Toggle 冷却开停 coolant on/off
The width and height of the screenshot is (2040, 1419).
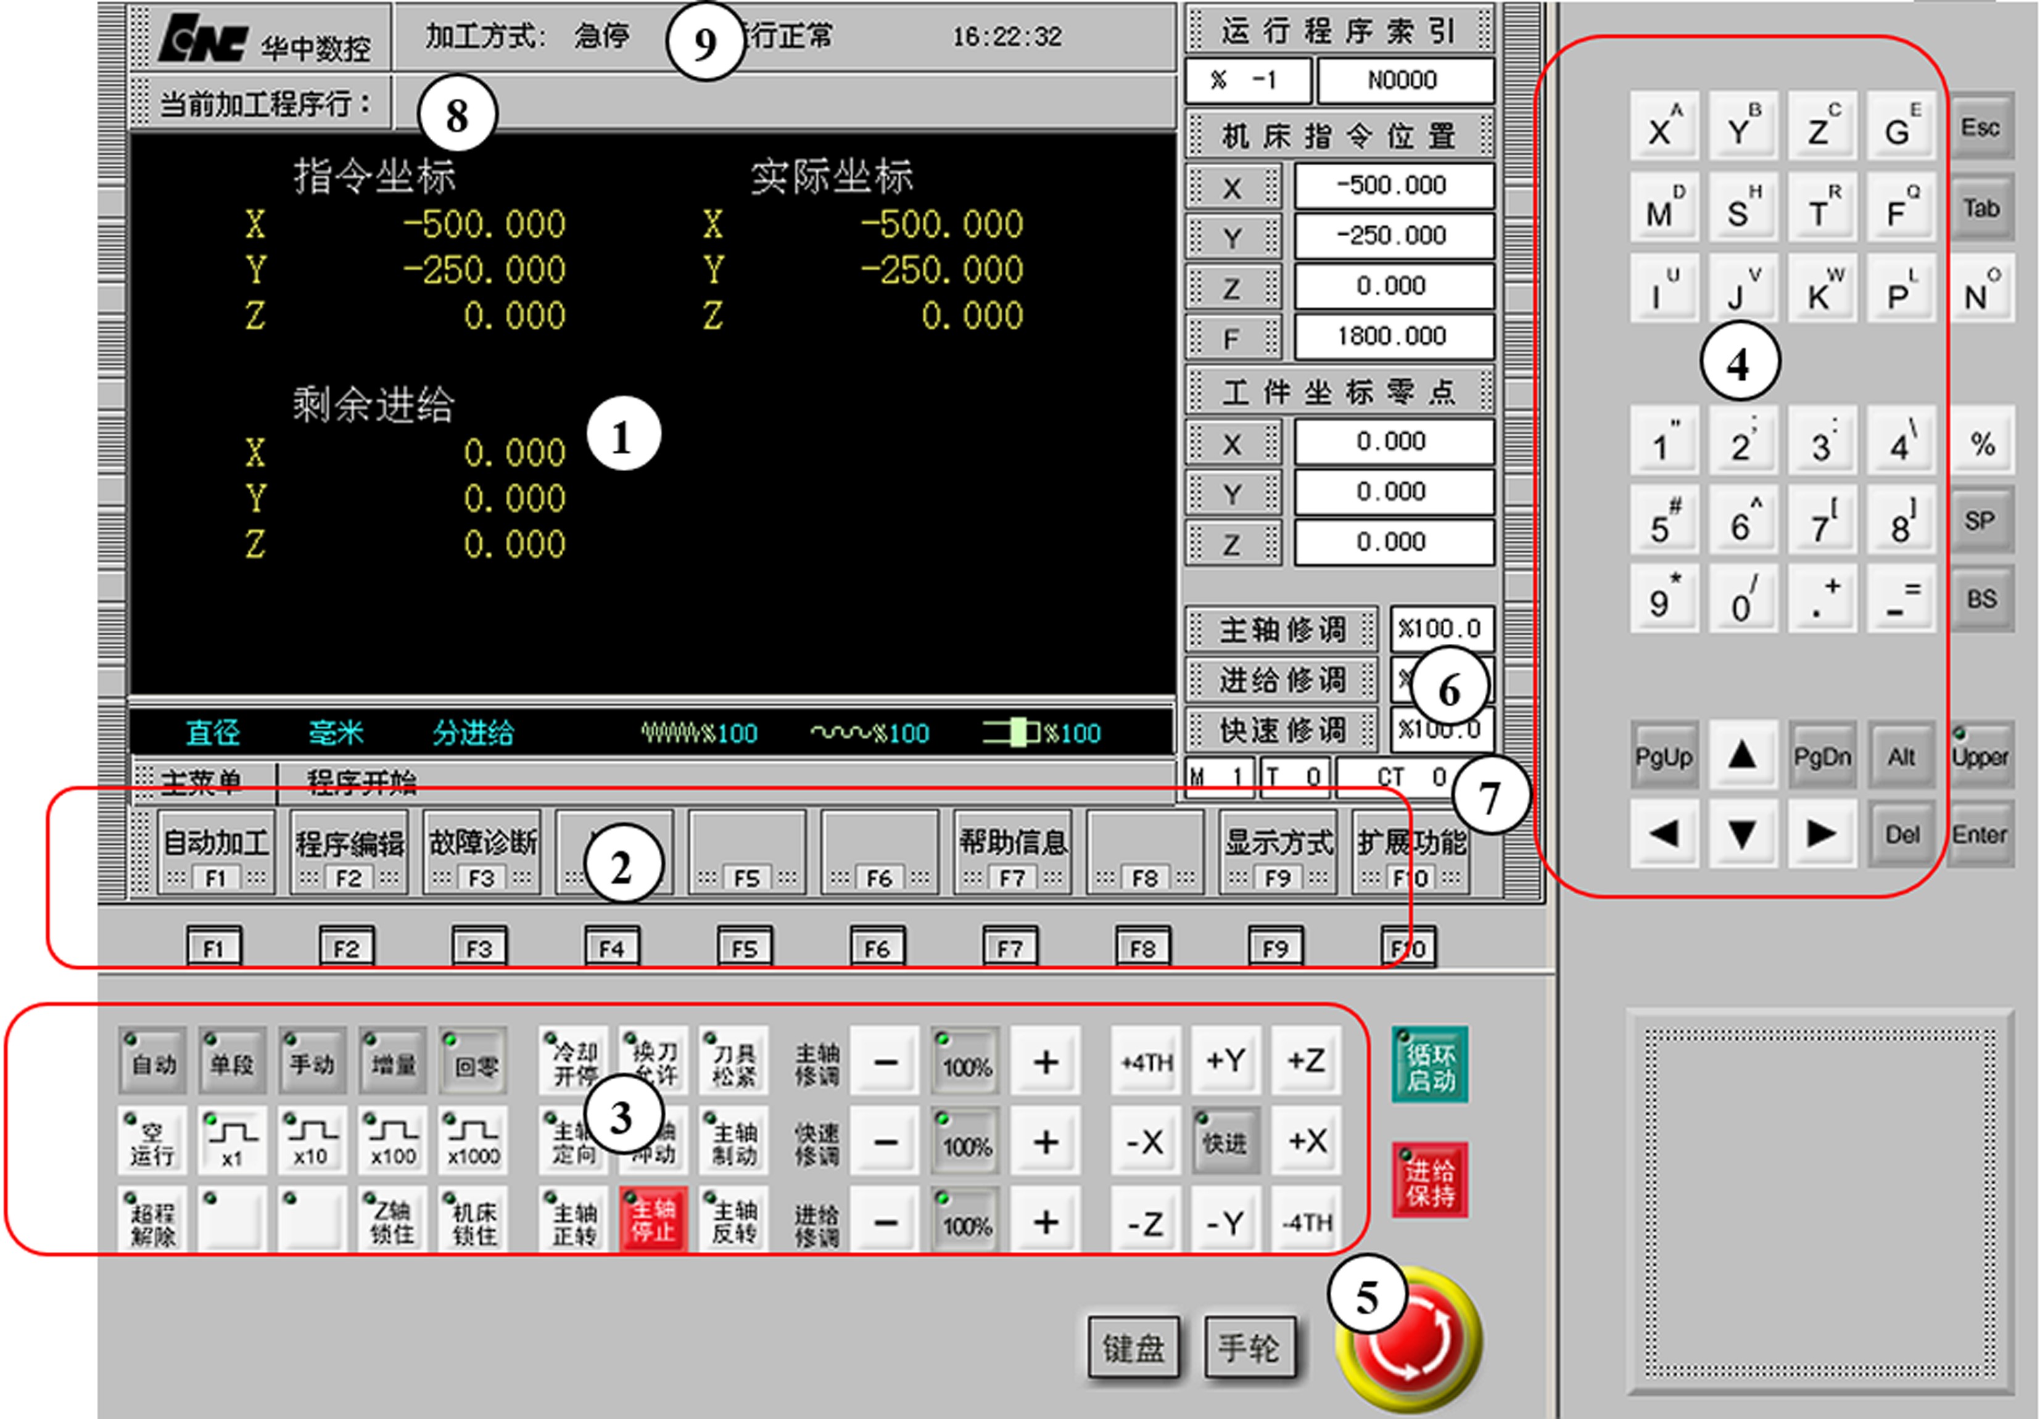click(574, 1060)
